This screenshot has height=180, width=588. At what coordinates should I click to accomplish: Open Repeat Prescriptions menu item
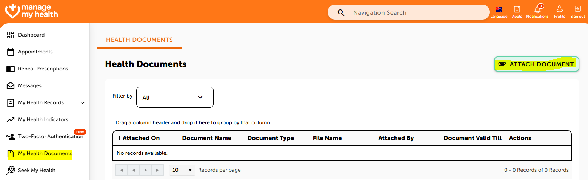tap(43, 69)
